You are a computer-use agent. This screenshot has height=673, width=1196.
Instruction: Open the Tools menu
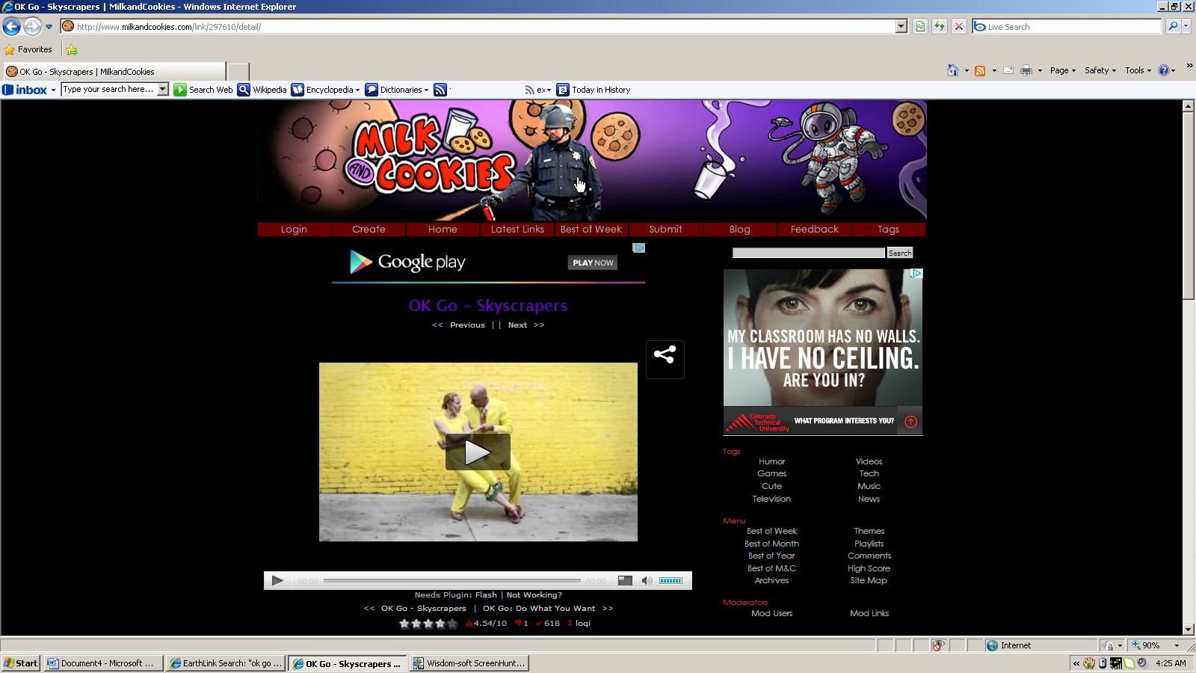click(x=1138, y=70)
